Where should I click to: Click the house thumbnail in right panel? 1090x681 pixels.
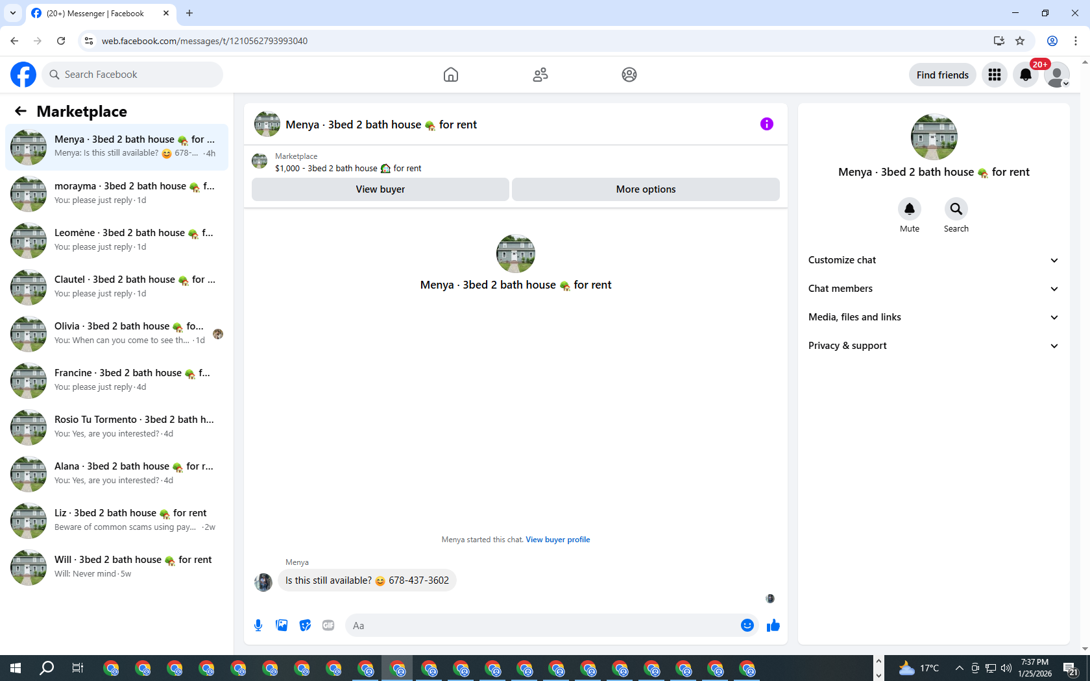934,137
